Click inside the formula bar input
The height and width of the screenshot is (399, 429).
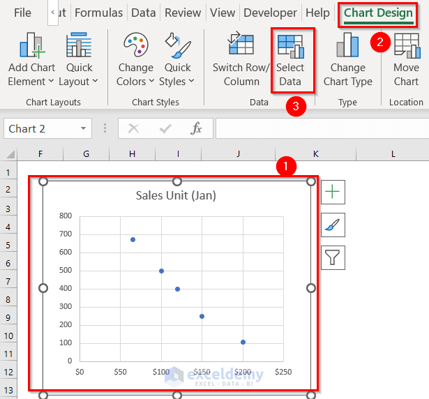[322, 128]
